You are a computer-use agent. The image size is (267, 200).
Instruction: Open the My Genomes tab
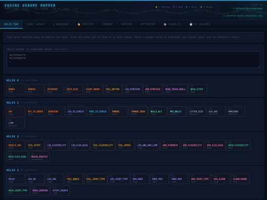point(200,24)
